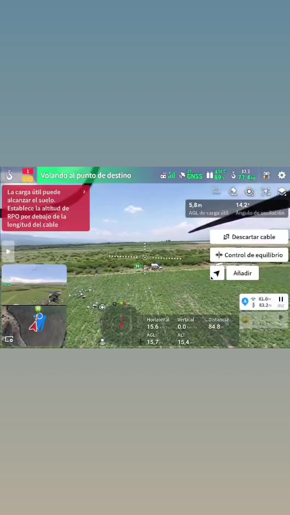290x515 pixels.
Task: Expand the left side panel arrow
Action: point(8,251)
